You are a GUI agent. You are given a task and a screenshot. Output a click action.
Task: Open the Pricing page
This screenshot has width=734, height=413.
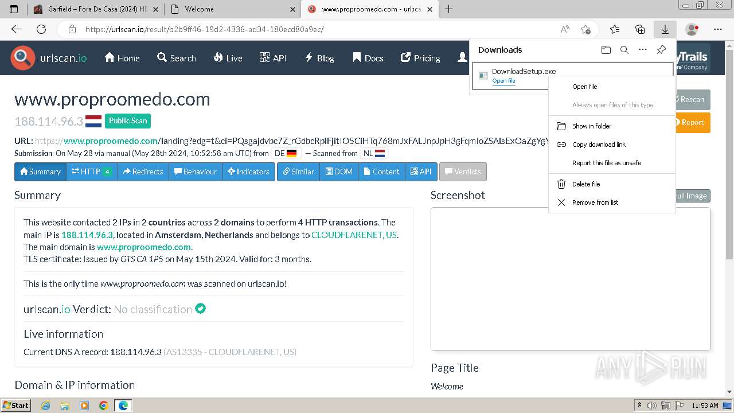(x=420, y=58)
